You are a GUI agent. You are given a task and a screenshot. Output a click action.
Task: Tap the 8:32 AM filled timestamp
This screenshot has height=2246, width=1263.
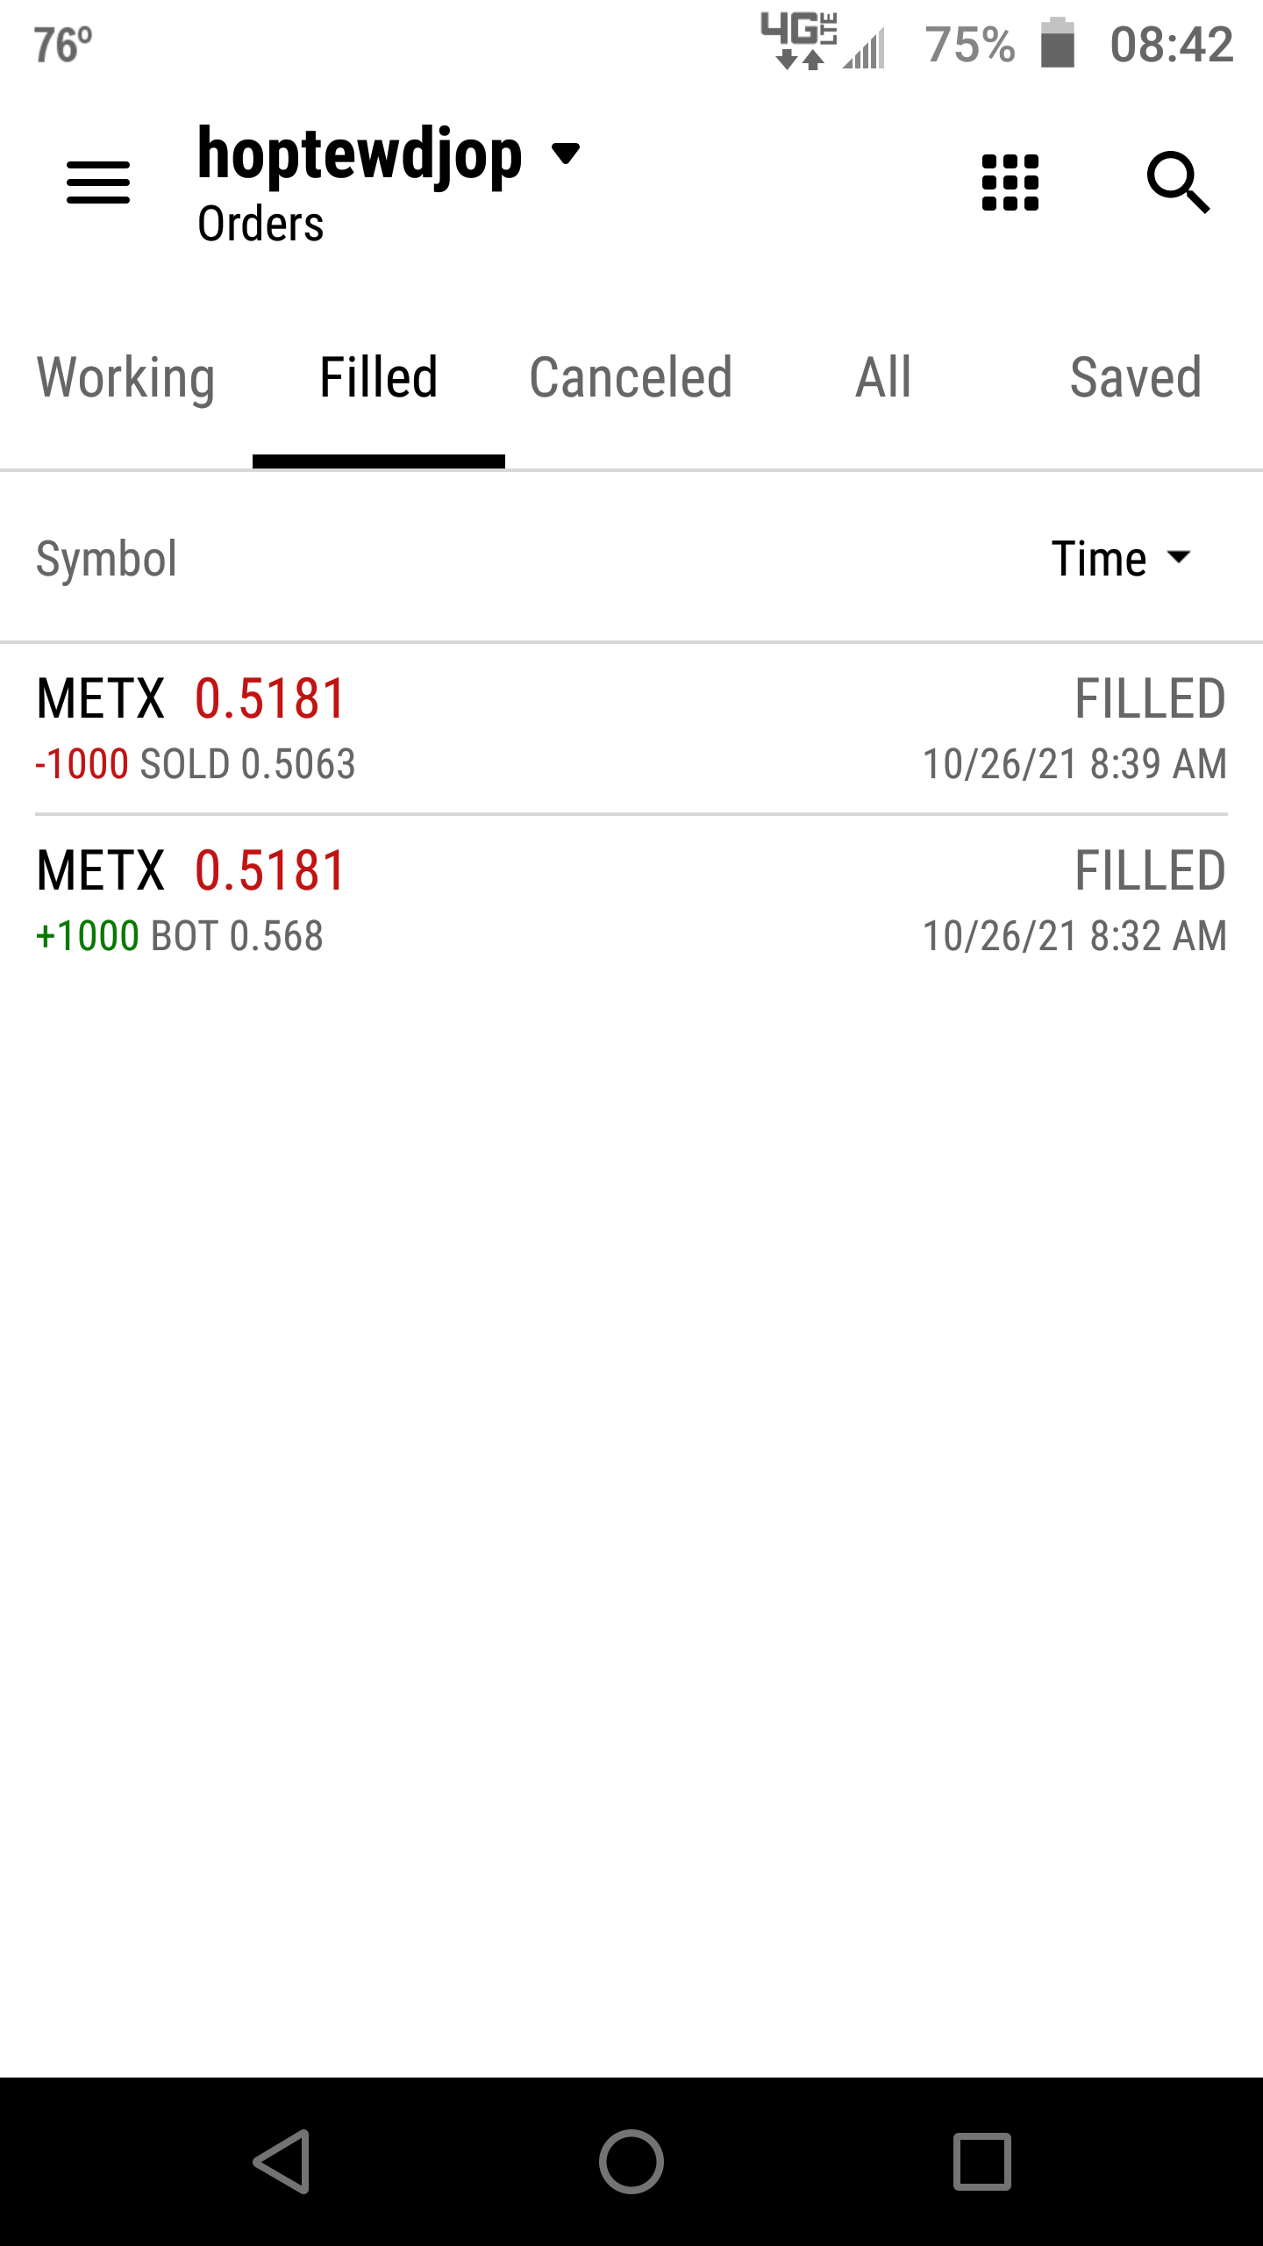pos(1074,936)
